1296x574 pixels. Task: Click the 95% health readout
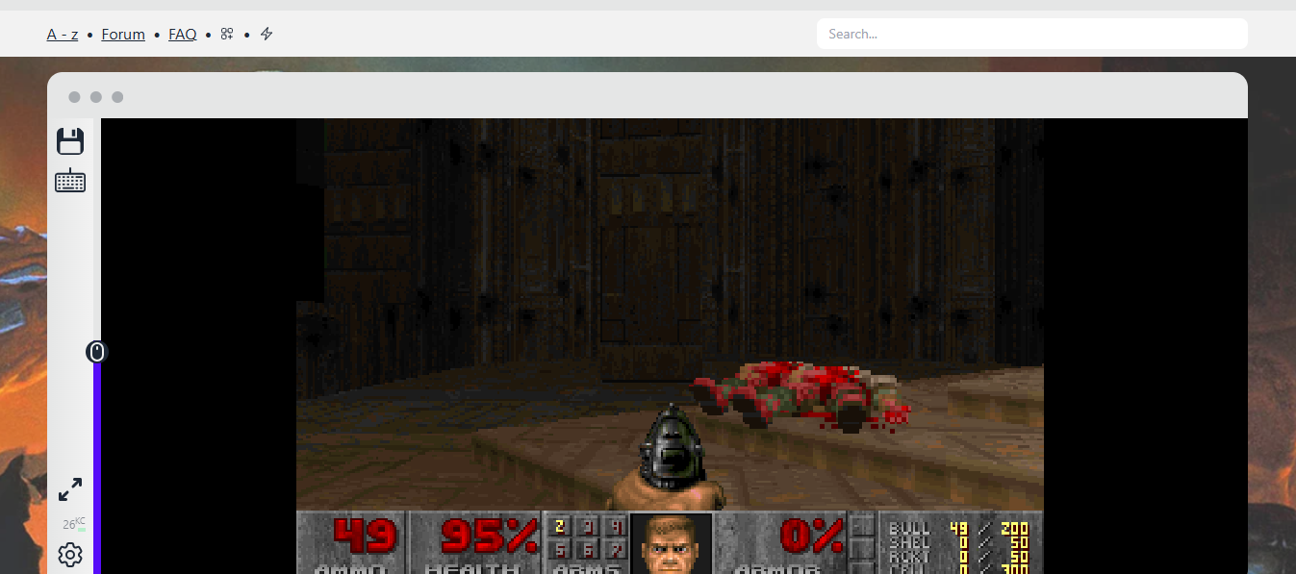click(489, 537)
